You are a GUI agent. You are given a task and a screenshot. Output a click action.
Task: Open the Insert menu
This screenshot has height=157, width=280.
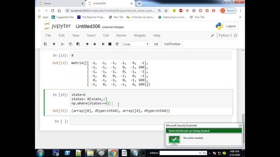coord(91,35)
